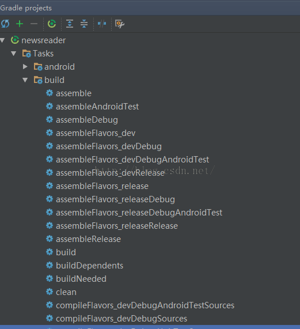The height and width of the screenshot is (329, 300).
Task: Collapse the build task group
Action: (25, 80)
